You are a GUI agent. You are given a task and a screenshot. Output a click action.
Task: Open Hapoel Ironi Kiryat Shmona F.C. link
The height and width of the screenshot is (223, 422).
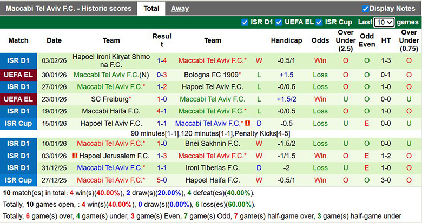pyautogui.click(x=111, y=60)
